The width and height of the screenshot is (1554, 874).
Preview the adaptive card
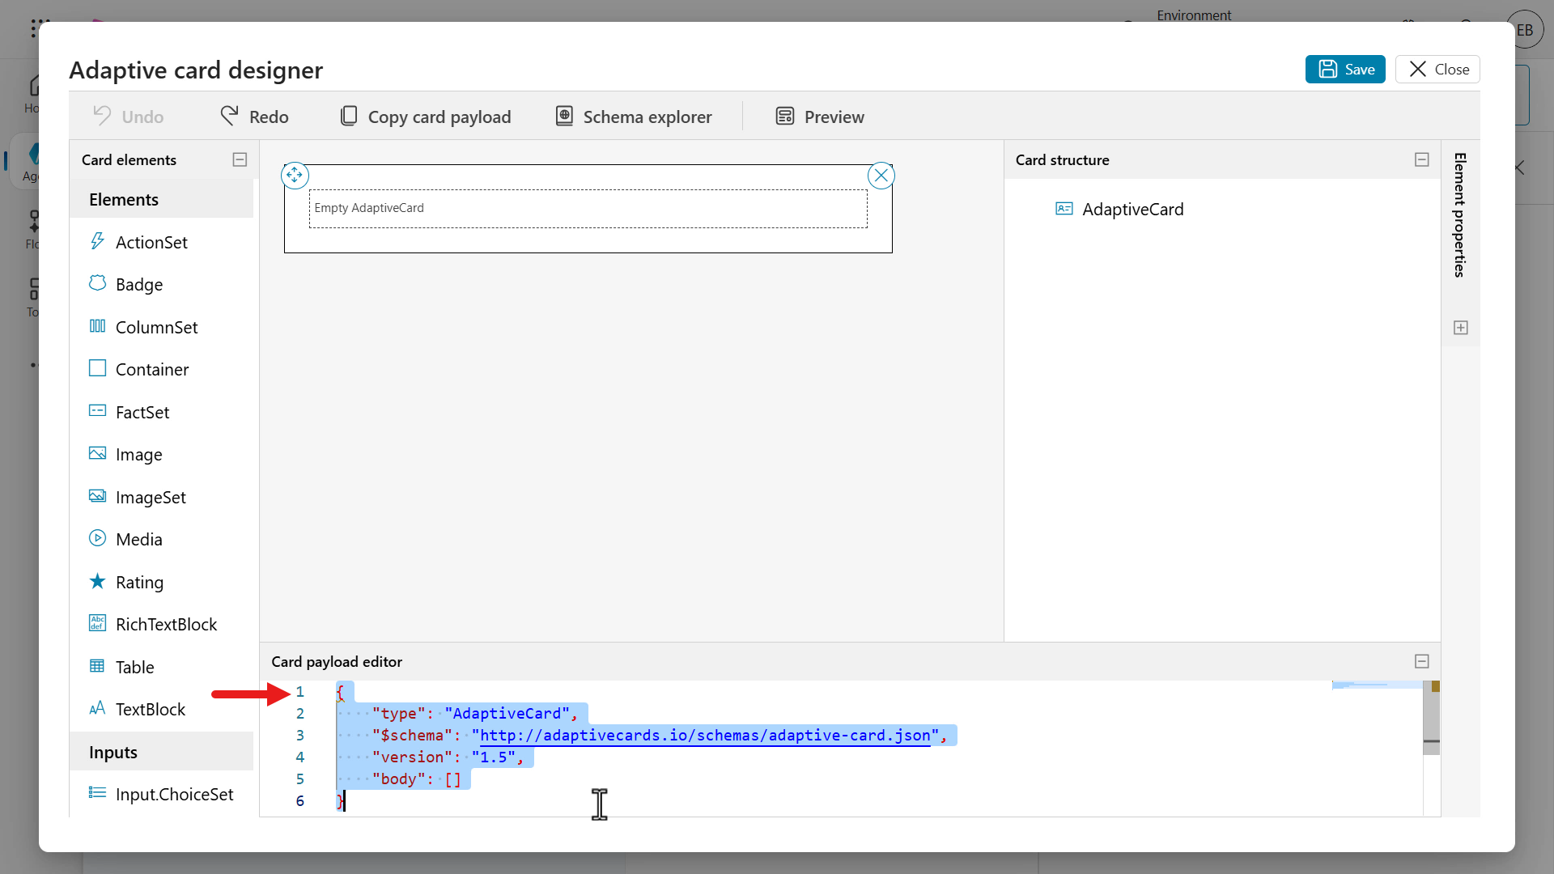tap(819, 117)
